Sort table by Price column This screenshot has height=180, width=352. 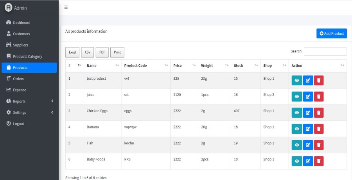point(184,66)
